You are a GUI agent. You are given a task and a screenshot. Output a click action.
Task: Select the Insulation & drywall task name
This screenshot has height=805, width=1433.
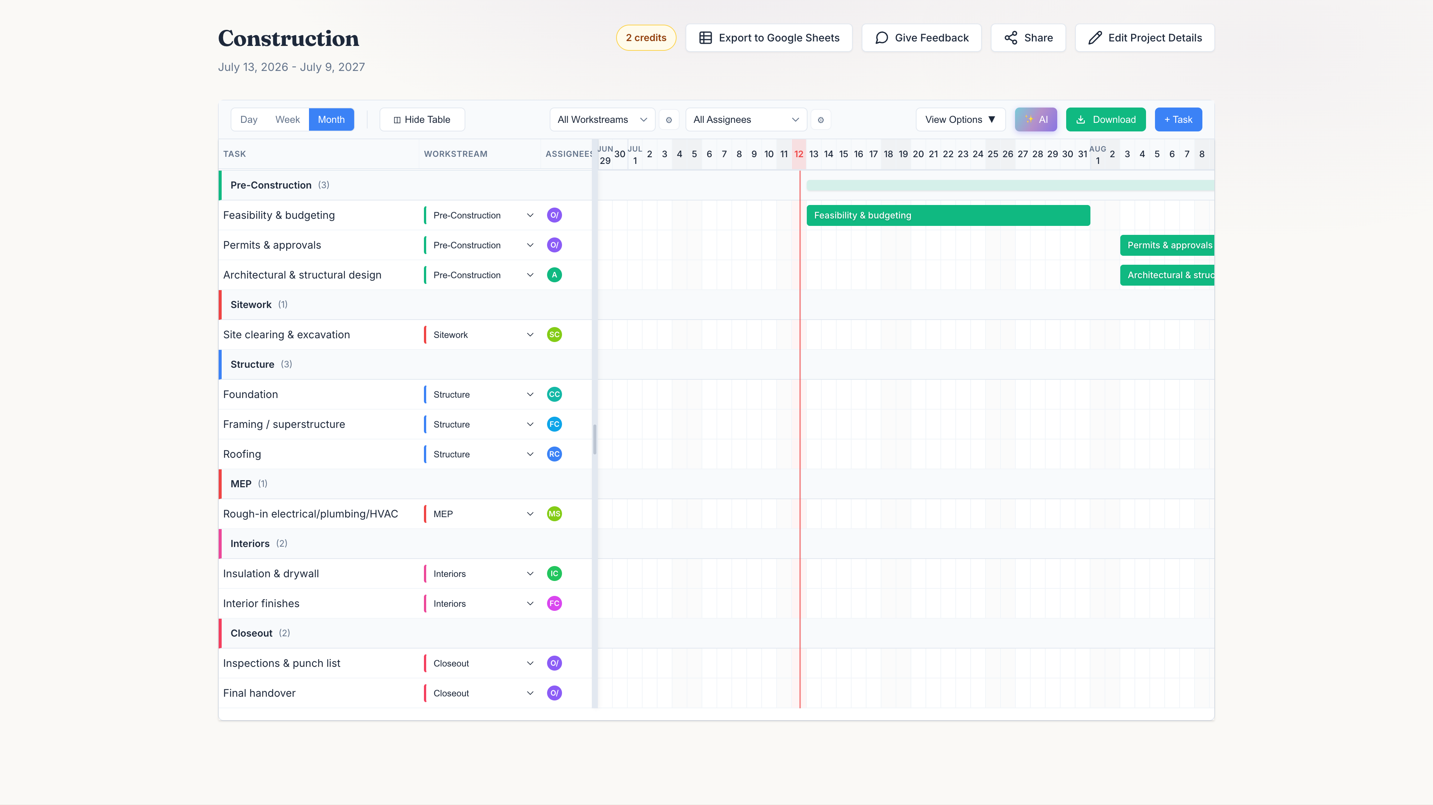click(x=271, y=574)
